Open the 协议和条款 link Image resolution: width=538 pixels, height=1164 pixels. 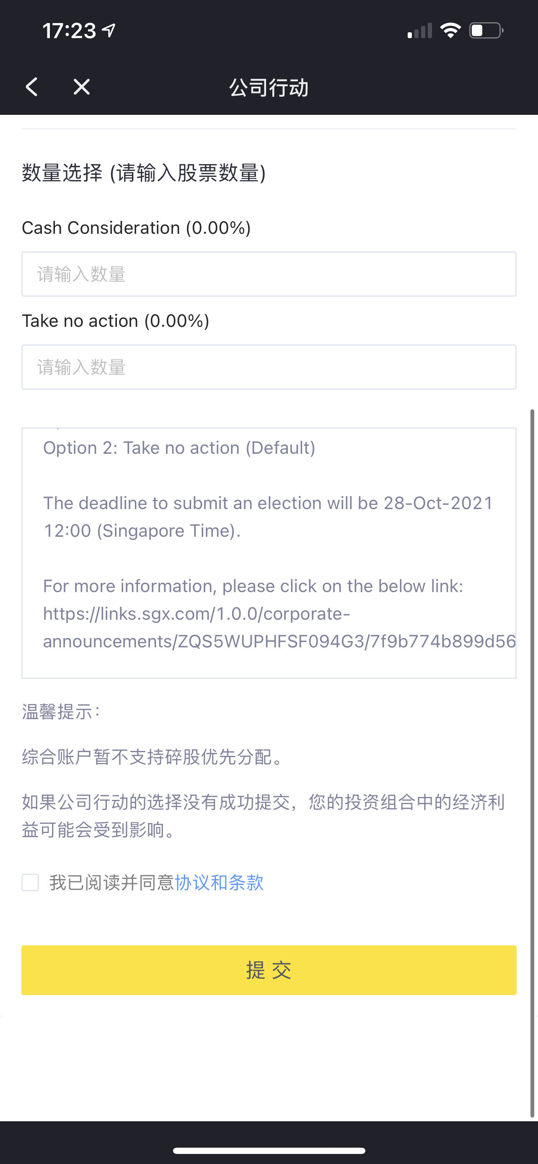click(219, 882)
